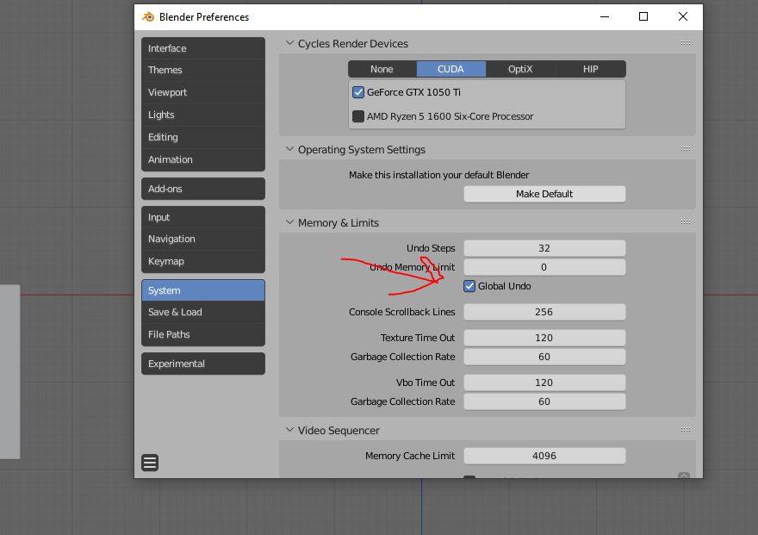
Task: Open the Themes preferences section
Action: click(203, 70)
